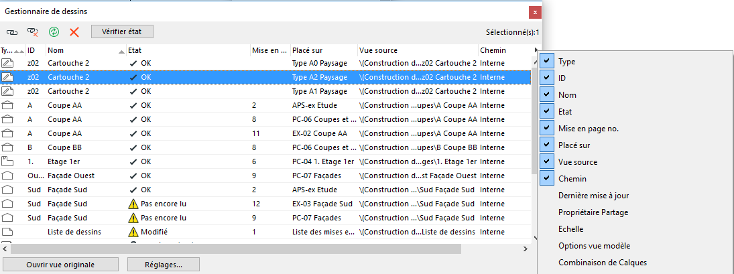The width and height of the screenshot is (734, 274).
Task: Enable the Dernière mise à jour column
Action: pos(593,195)
